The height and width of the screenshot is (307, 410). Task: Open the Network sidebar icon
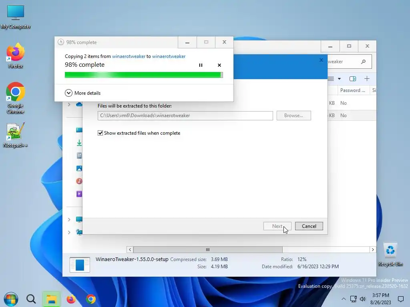(x=79, y=232)
